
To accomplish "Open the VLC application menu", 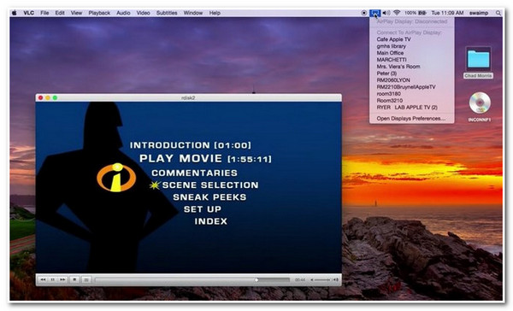I will 29,13.
